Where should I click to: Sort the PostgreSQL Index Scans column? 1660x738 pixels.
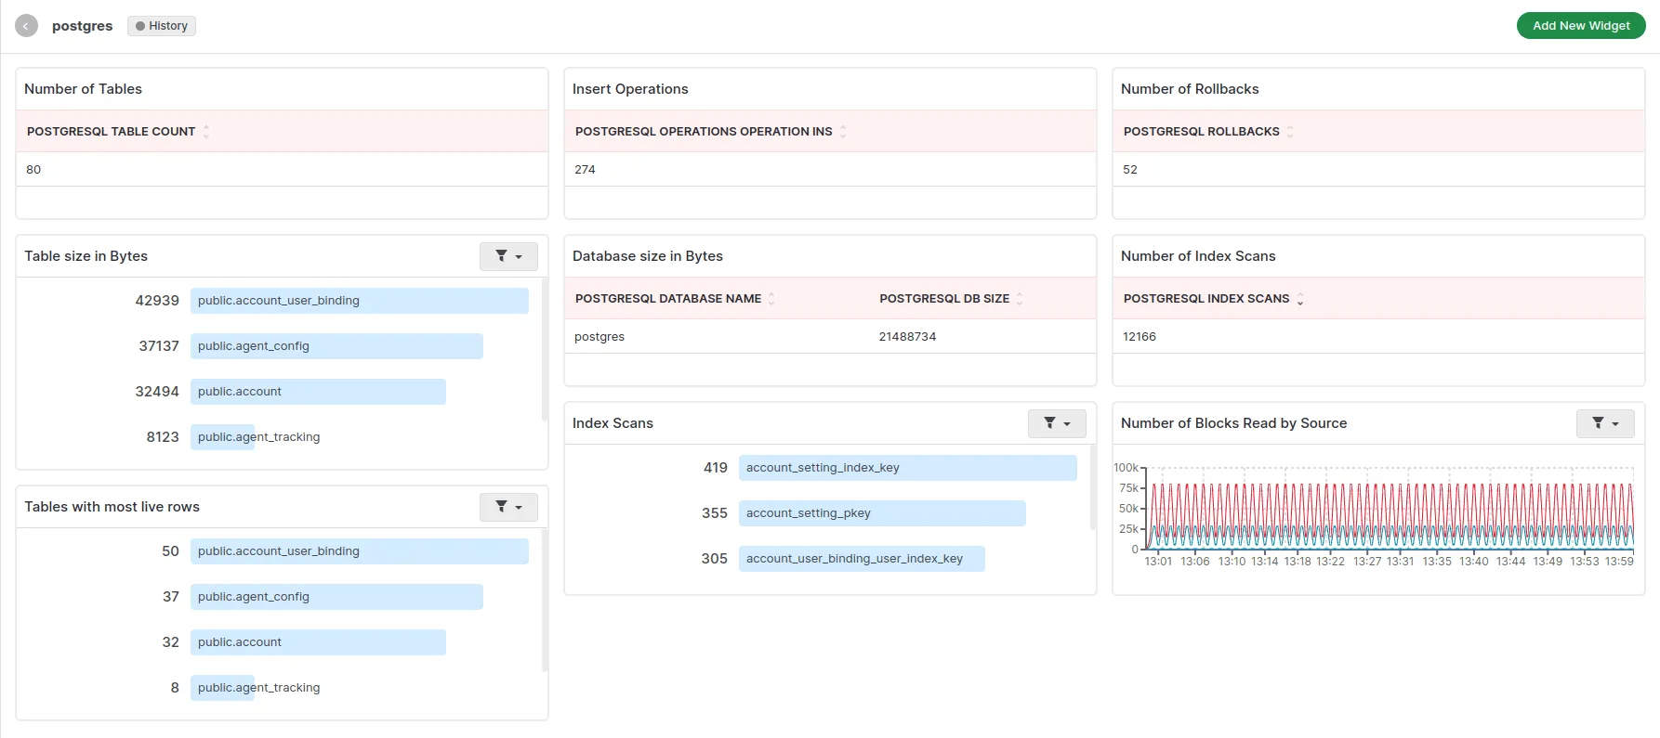[1300, 299]
